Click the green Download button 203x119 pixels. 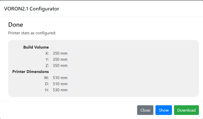pos(186,110)
